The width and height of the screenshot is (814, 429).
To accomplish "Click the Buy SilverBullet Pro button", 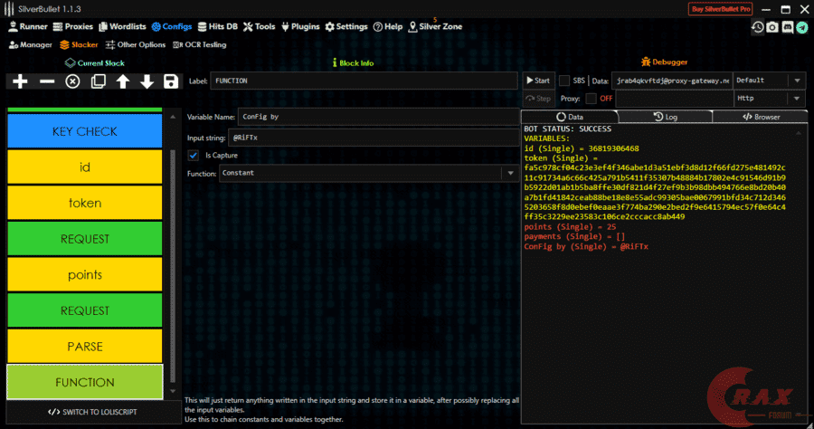I will [721, 8].
